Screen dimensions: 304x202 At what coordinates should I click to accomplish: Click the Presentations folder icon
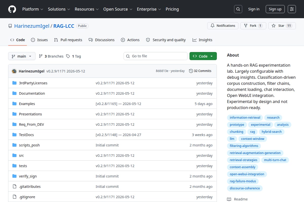click(x=14, y=114)
